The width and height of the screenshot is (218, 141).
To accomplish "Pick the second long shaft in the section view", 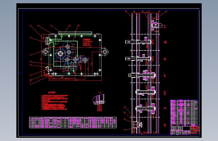I will point(138,59).
